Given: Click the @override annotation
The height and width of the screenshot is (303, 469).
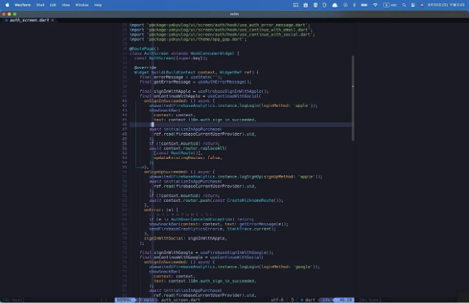Looking at the screenshot, I should click(145, 67).
